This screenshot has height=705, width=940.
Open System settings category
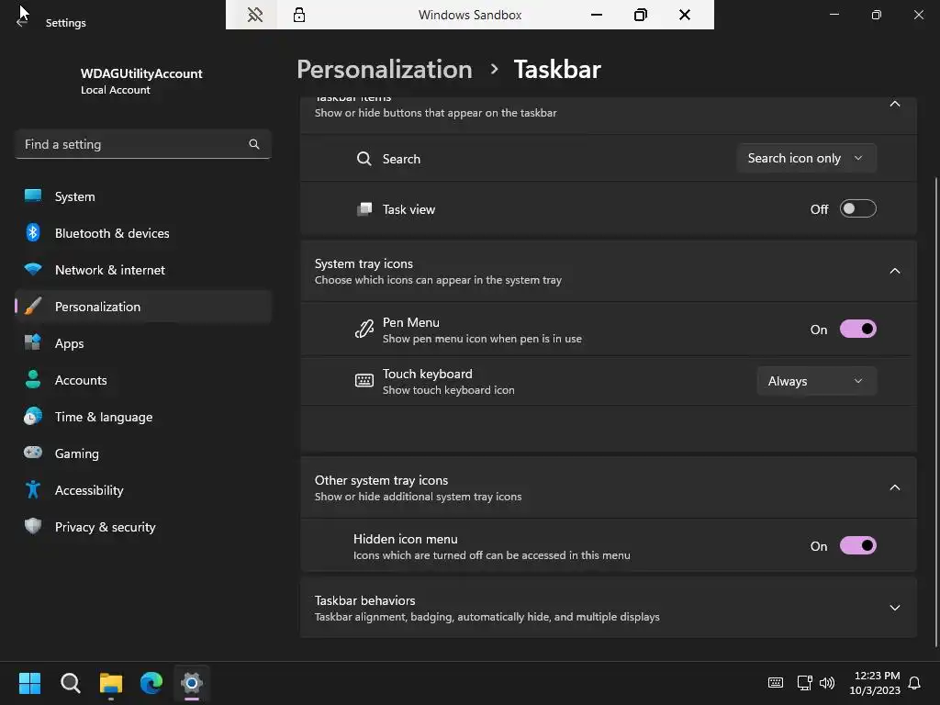142,196
